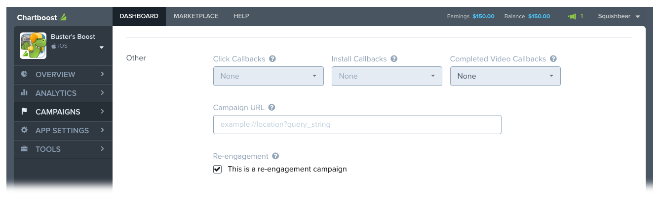Image resolution: width=659 pixels, height=200 pixels.
Task: Click the Earnings $150.00 amount
Action: 483,16
